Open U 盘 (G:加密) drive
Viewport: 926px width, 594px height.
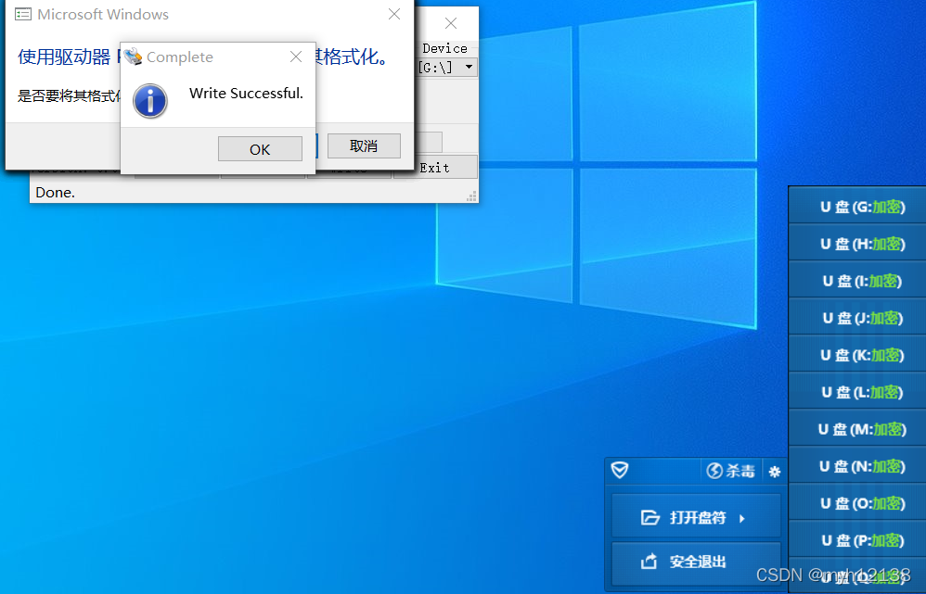click(857, 207)
